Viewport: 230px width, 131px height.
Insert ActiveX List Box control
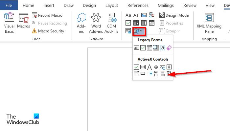[149, 74]
